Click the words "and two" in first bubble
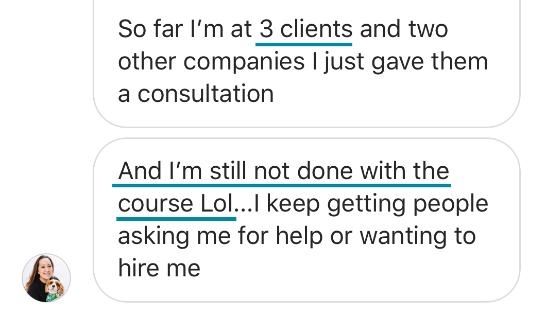 pos(403,29)
